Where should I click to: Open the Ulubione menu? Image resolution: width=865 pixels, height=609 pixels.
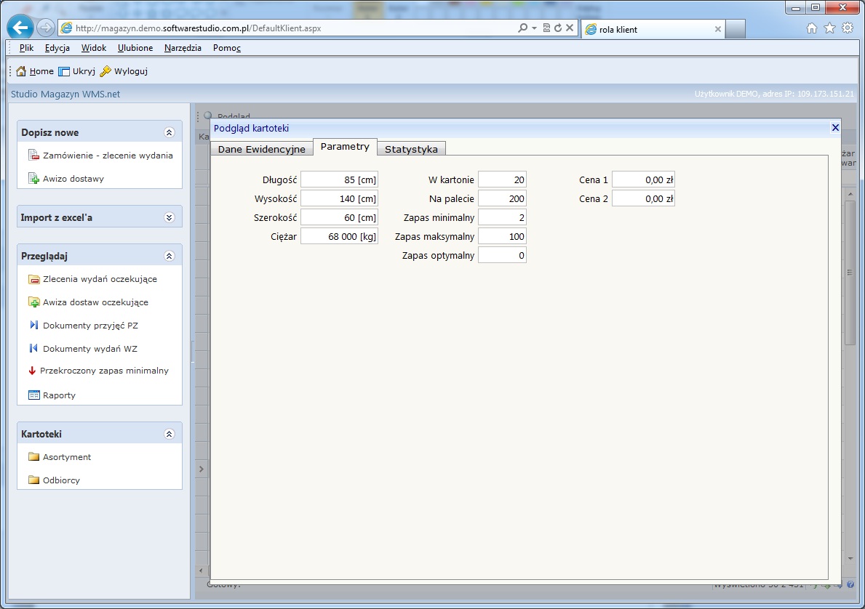pos(135,48)
